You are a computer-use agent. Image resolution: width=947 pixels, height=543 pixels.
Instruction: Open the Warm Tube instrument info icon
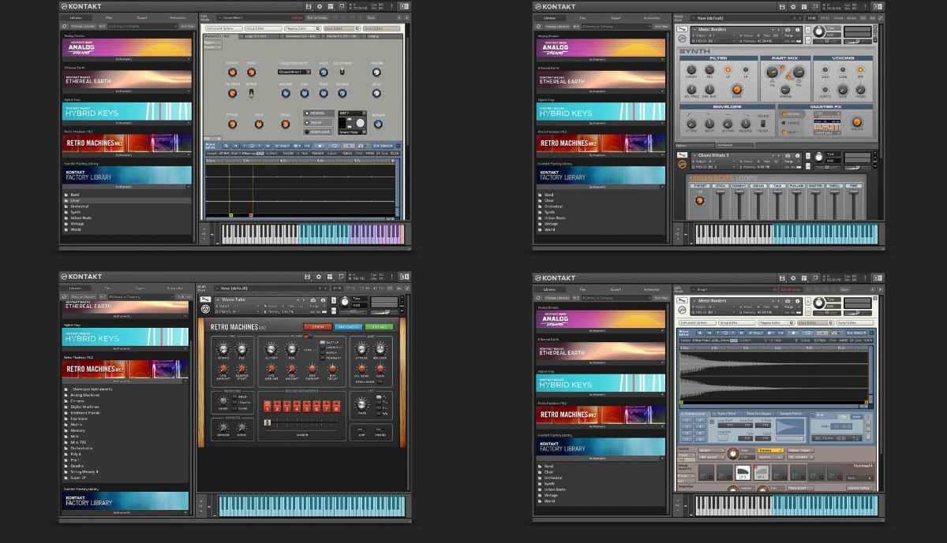pos(323,299)
